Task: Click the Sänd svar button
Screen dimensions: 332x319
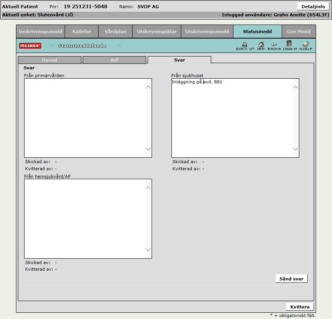Action: click(291, 279)
